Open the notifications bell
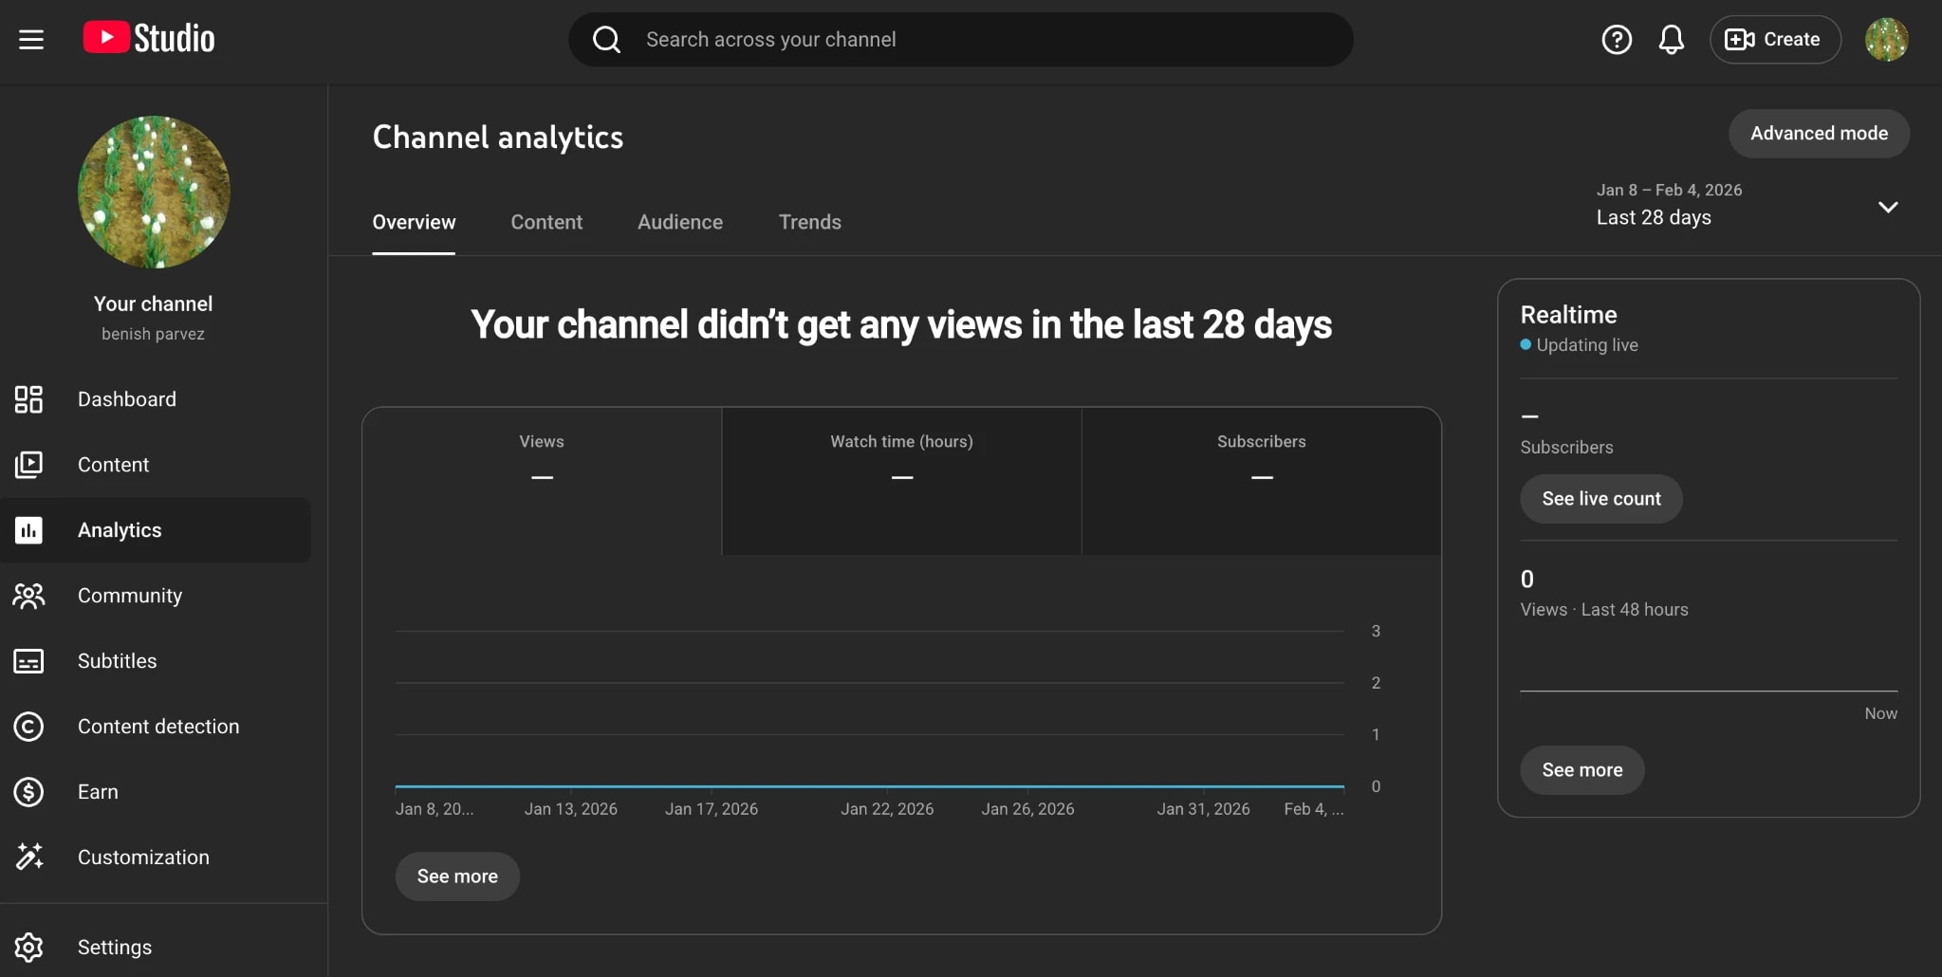Viewport: 1942px width, 977px height. point(1671,39)
